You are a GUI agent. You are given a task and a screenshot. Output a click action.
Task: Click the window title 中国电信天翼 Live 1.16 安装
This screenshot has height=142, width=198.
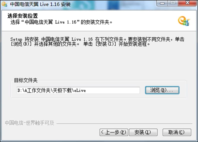tap(40, 4)
